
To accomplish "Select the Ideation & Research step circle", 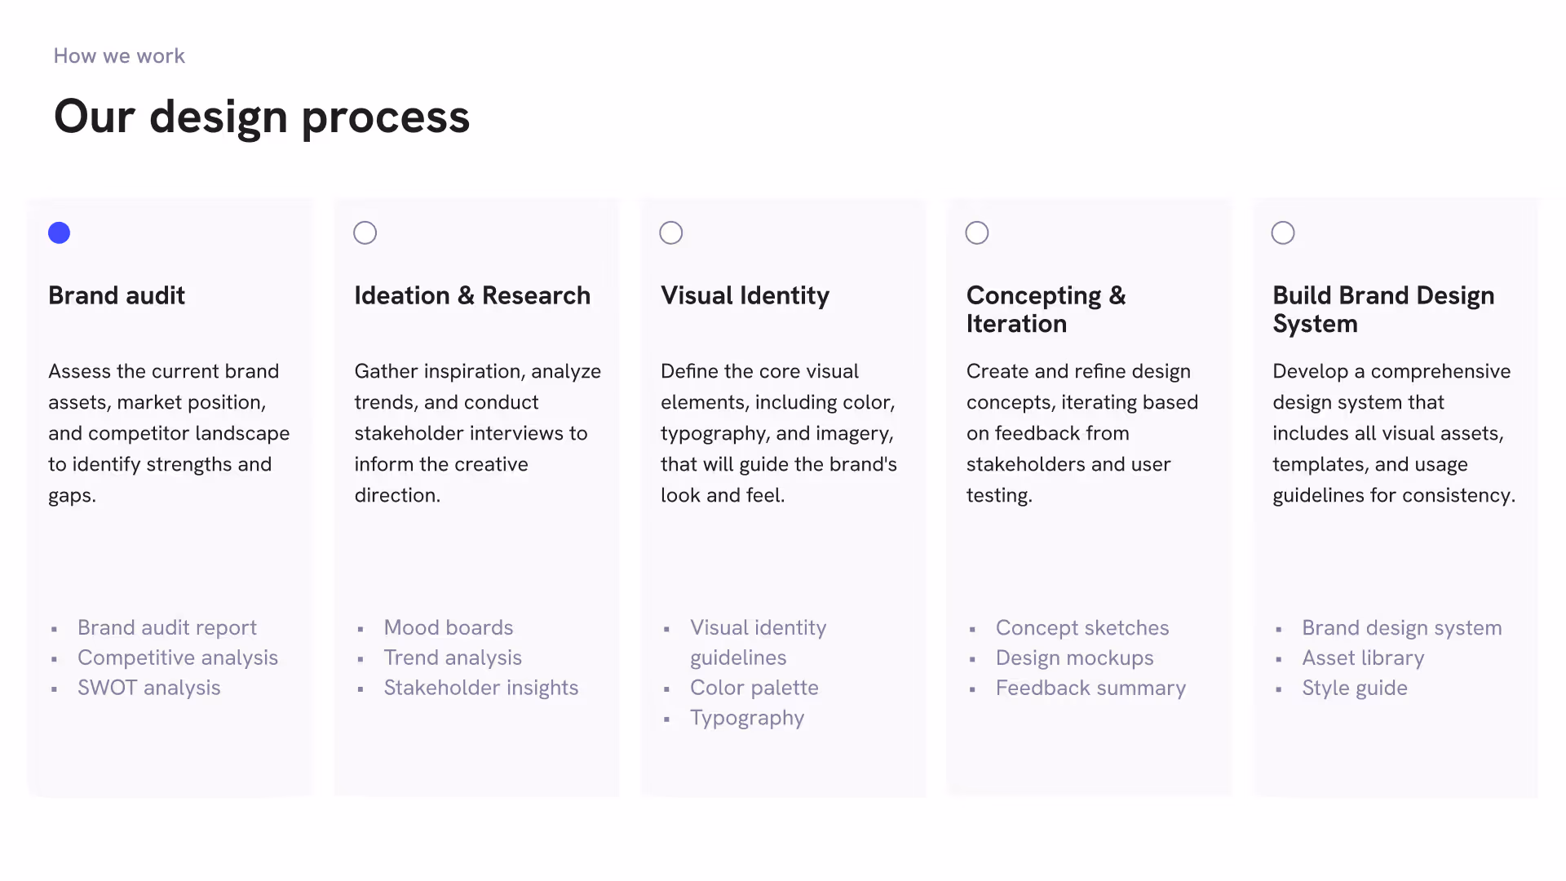I will click(x=365, y=233).
